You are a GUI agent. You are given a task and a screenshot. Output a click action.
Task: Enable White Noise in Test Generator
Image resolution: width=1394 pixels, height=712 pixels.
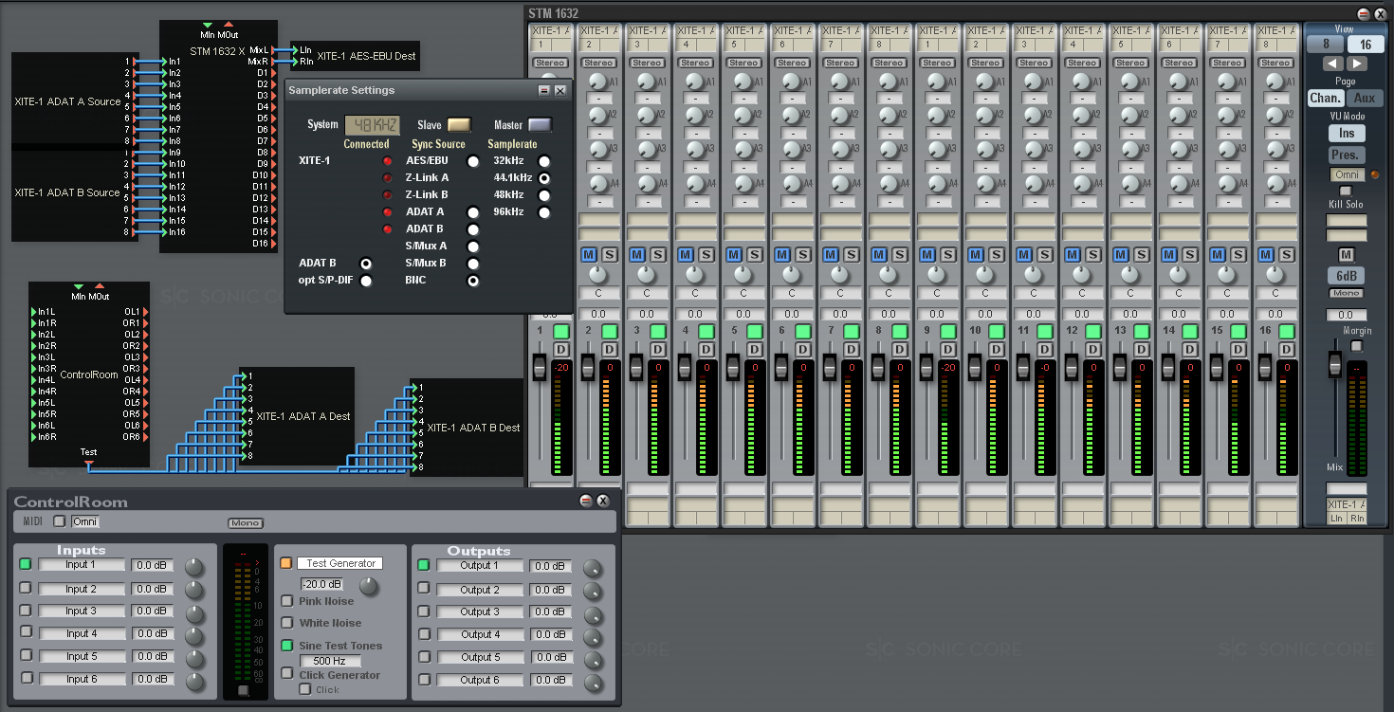[x=287, y=623]
